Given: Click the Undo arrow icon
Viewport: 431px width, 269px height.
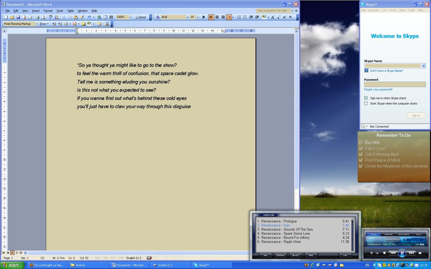Looking at the screenshot, I should pyautogui.click(x=89, y=17).
